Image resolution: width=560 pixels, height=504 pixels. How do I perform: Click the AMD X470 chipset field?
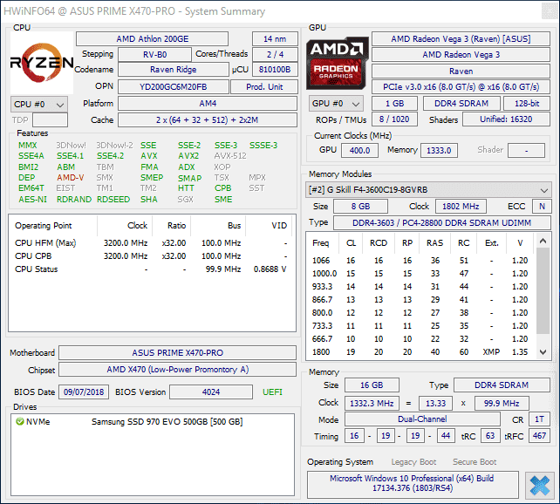pyautogui.click(x=177, y=370)
